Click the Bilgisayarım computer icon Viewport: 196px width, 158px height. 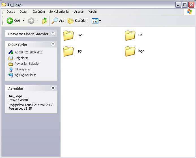coord(11,69)
